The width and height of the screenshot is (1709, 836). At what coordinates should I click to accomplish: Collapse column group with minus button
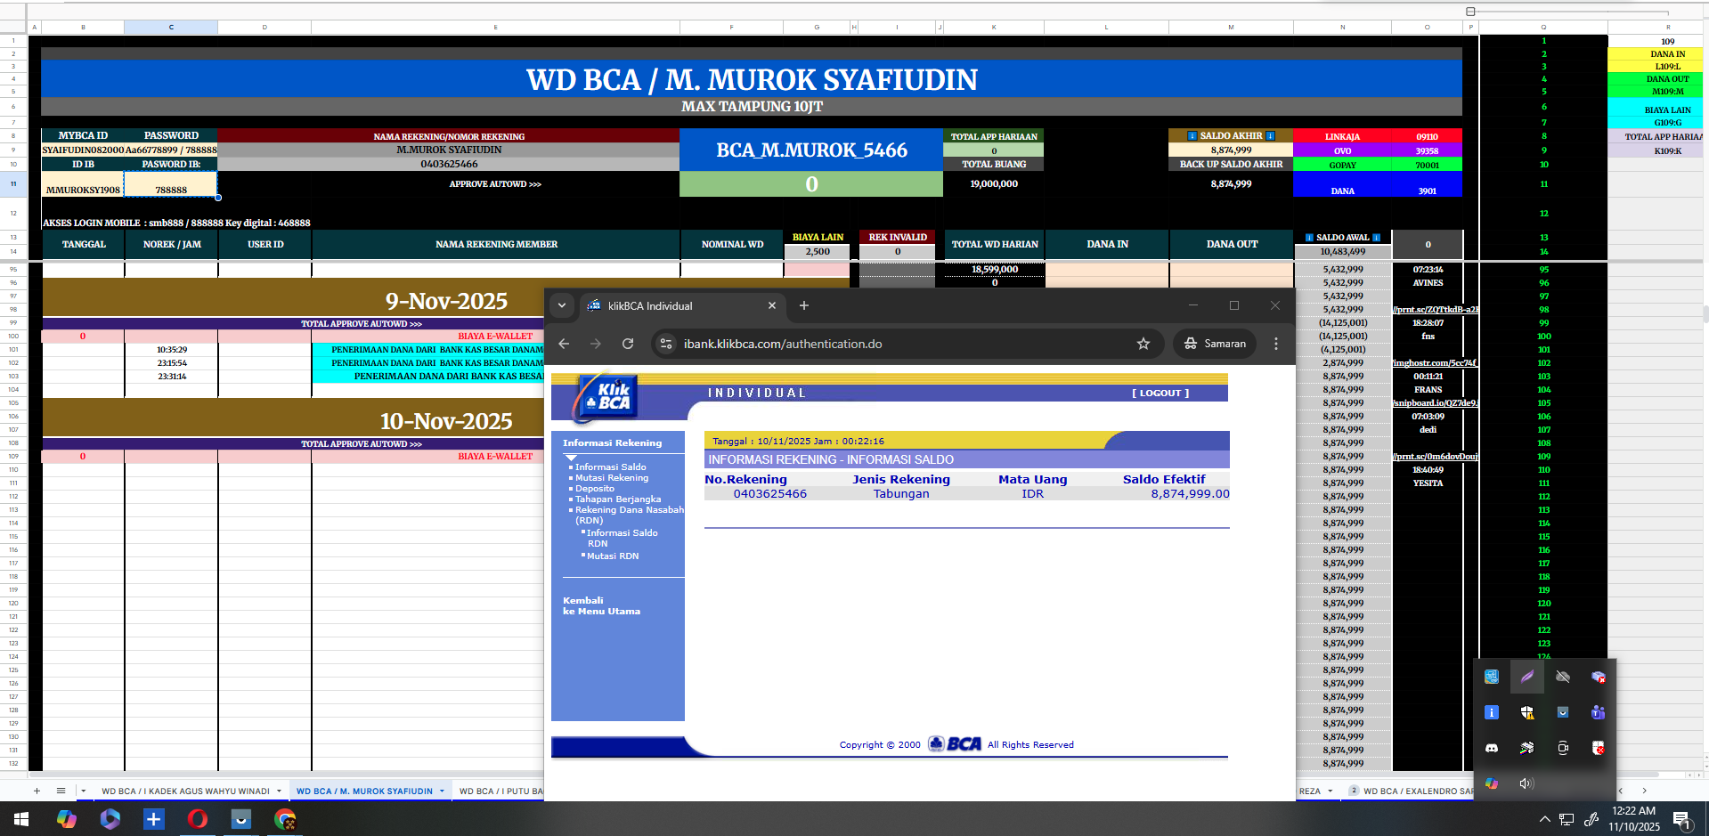pyautogui.click(x=1470, y=12)
